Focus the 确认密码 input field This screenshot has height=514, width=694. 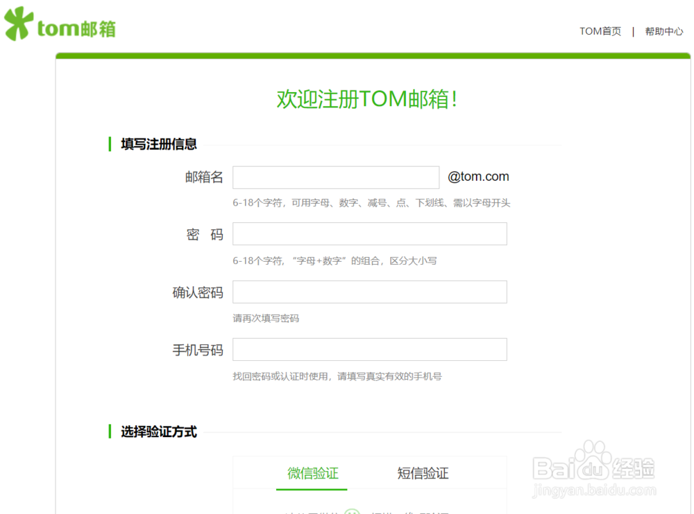370,292
